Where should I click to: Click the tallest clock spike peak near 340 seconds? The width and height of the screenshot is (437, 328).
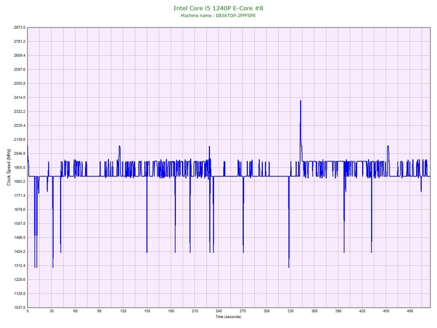[x=301, y=101]
